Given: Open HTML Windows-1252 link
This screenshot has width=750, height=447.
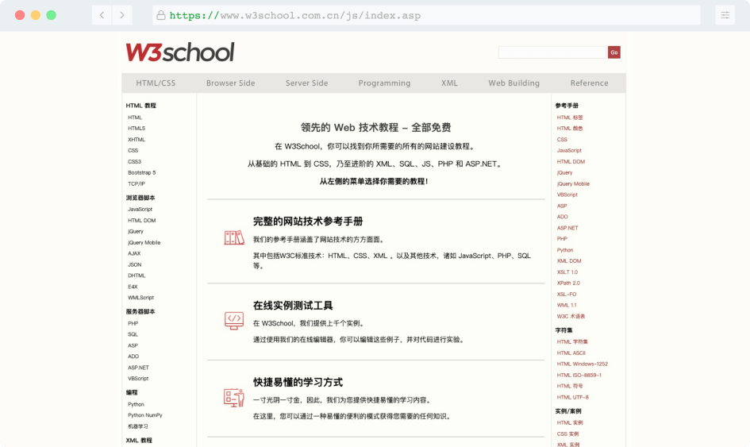Looking at the screenshot, I should pos(583,364).
